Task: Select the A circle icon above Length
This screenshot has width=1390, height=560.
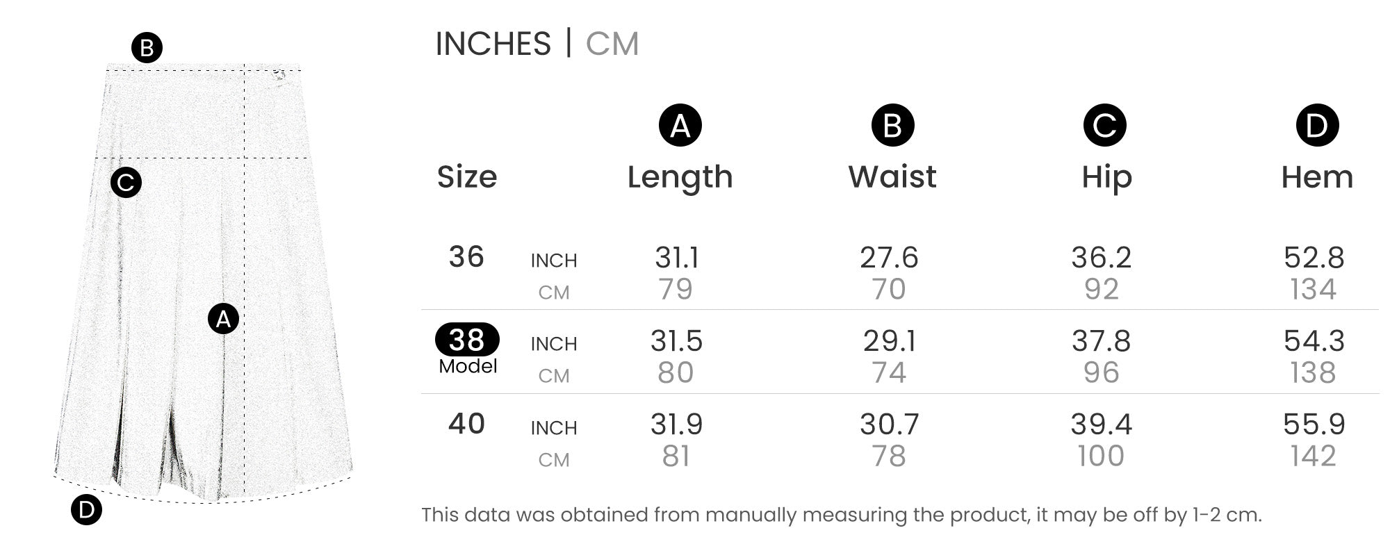Action: 680,126
